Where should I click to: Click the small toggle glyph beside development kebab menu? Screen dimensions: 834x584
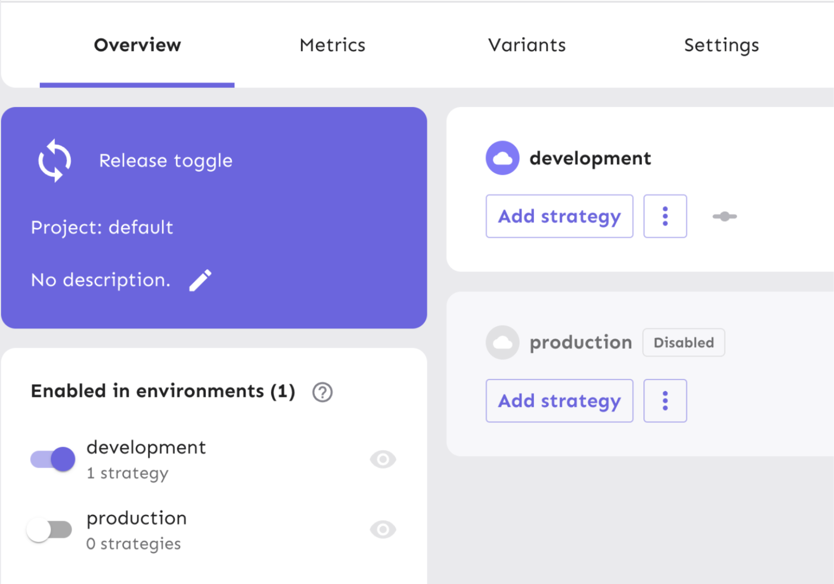(724, 216)
